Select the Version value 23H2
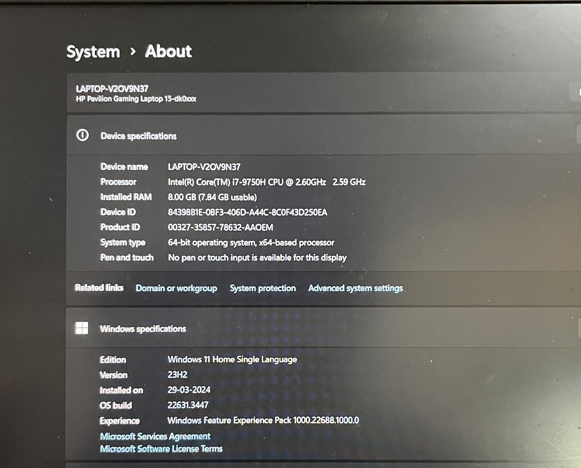This screenshot has height=468, width=581. [x=178, y=375]
